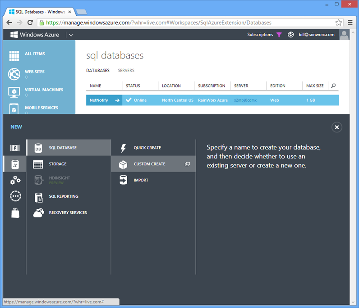Click the HDInsight icon
This screenshot has width=359, height=308.
pos(39,180)
